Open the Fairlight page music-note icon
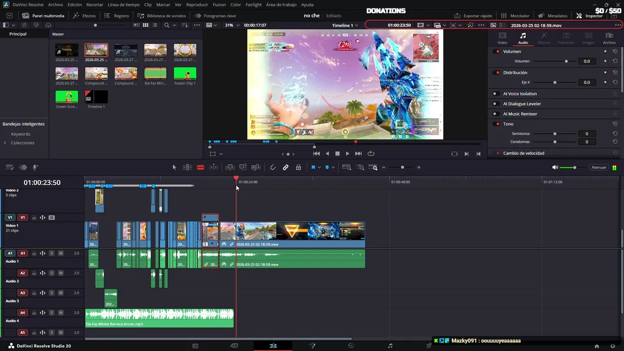 (390, 346)
